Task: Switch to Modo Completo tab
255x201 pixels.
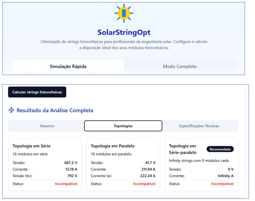Action: pyautogui.click(x=180, y=66)
